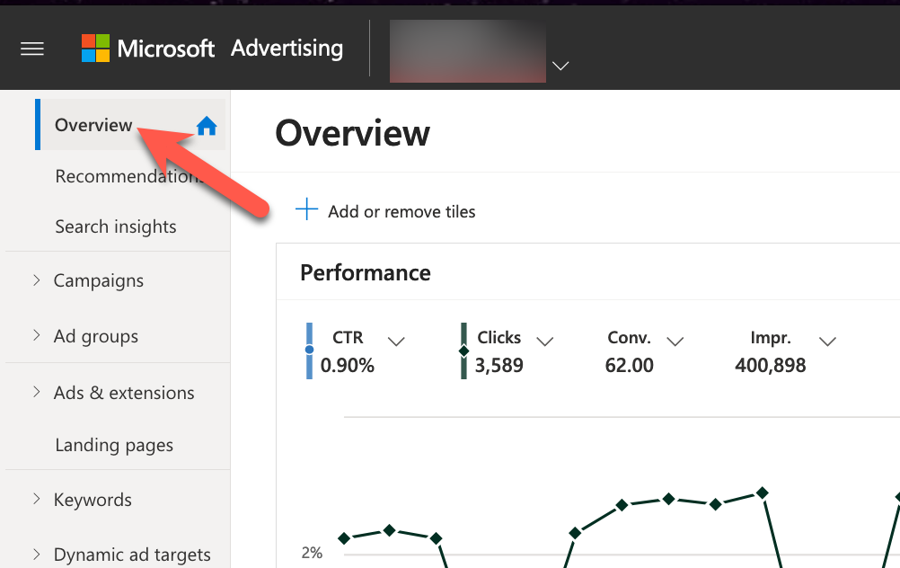This screenshot has height=568, width=900.
Task: Open the CTR metric dropdown
Action: pos(396,342)
